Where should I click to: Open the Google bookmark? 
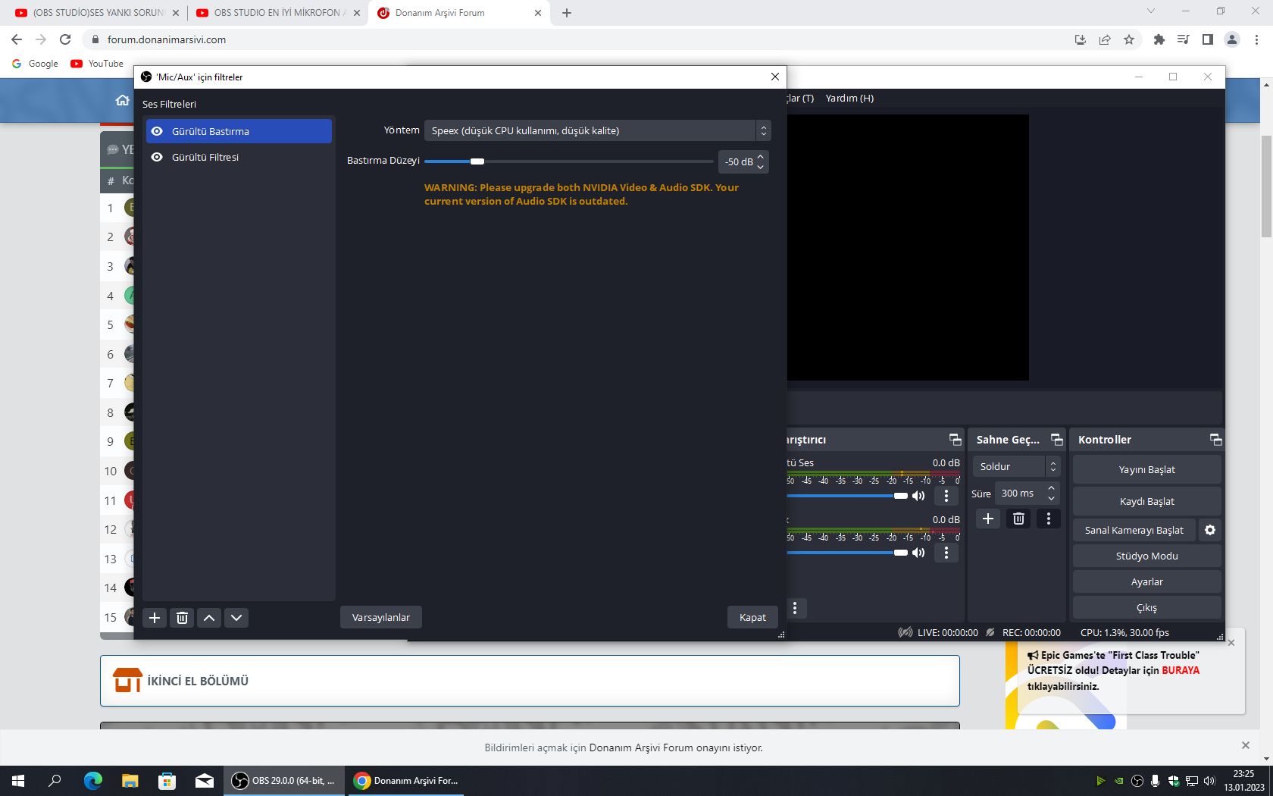36,64
